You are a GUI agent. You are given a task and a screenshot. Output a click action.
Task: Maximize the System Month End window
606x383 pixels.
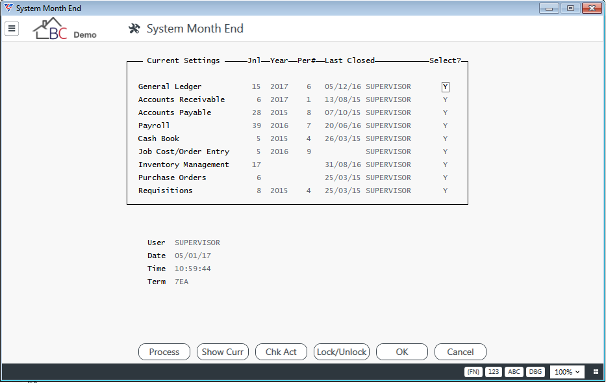point(570,8)
